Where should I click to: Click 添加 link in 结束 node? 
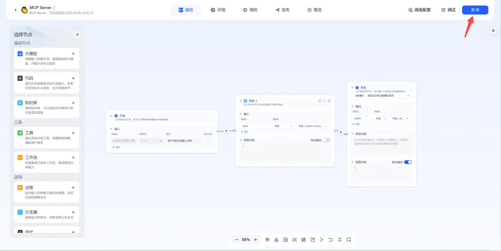[x=356, y=124]
